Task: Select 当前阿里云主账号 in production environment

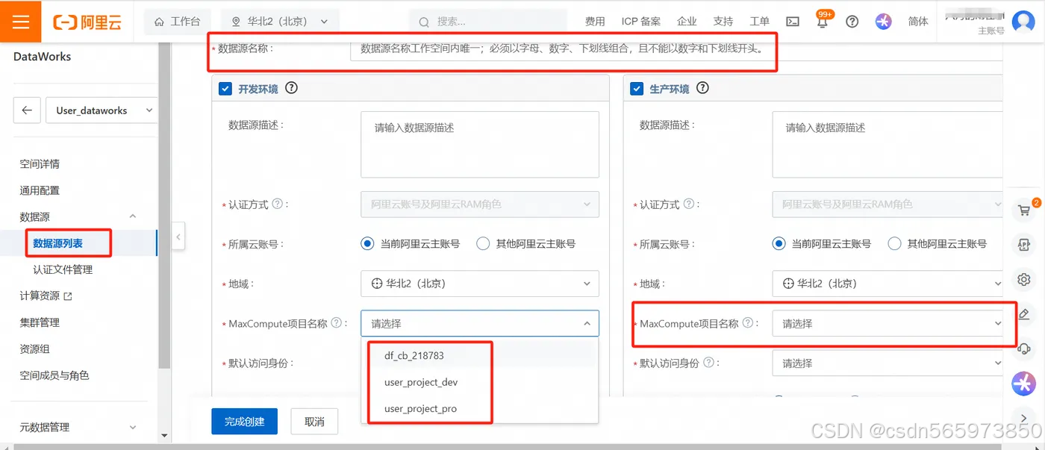Action: 779,243
